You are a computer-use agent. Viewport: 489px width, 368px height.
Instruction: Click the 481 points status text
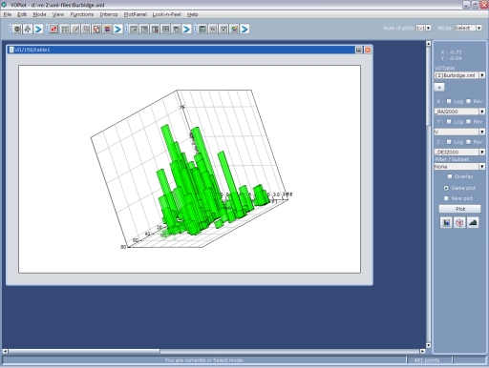tap(427, 360)
